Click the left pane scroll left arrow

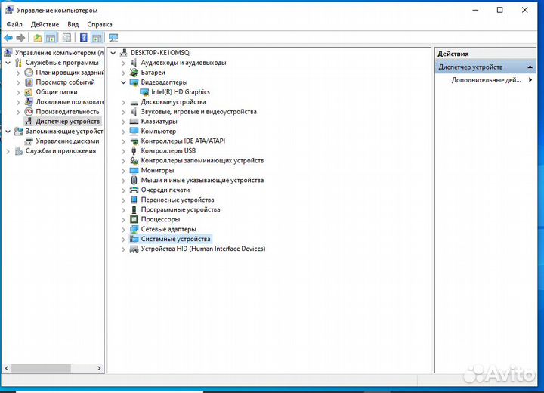(7, 368)
